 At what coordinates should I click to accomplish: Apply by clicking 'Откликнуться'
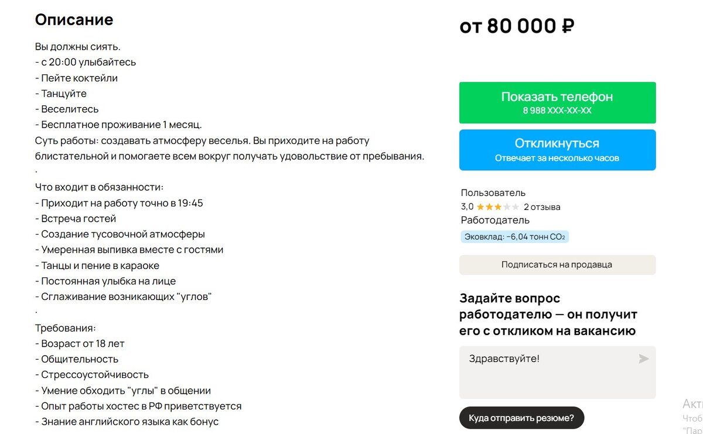pyautogui.click(x=557, y=143)
